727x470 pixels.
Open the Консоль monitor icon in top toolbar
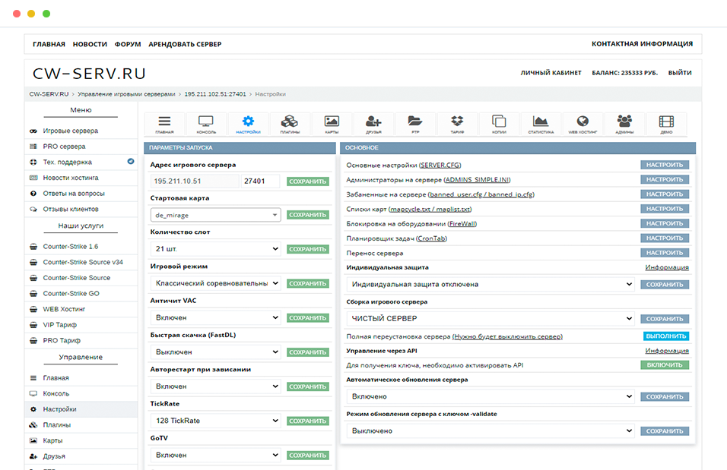click(x=206, y=124)
